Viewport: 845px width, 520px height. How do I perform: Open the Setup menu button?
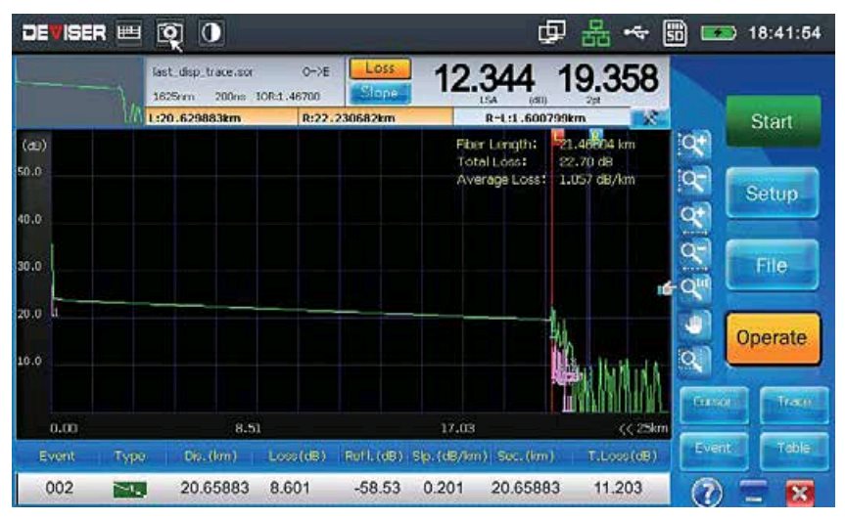pyautogui.click(x=772, y=194)
